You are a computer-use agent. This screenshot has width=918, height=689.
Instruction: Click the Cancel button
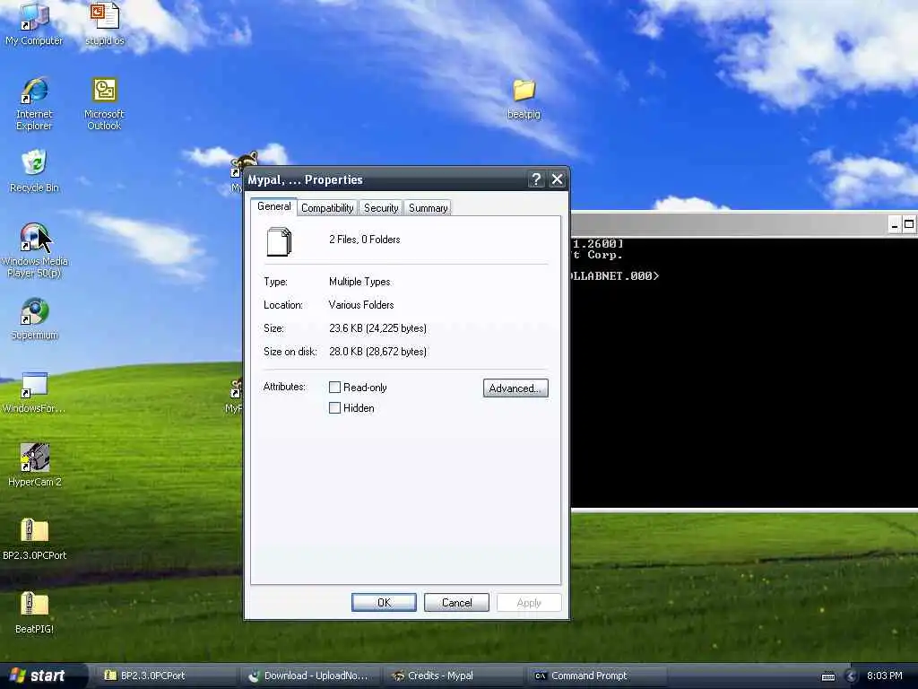(x=456, y=602)
